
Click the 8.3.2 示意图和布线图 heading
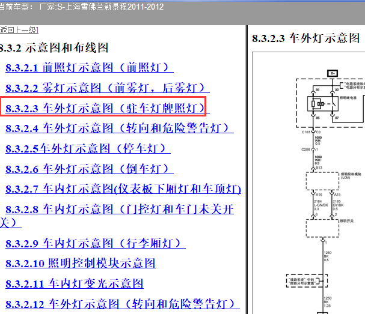pyautogui.click(x=54, y=48)
